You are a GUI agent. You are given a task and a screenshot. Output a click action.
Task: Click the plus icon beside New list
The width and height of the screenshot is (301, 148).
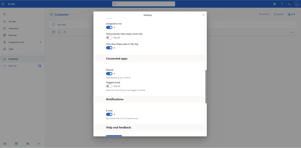pyautogui.click(x=5, y=66)
